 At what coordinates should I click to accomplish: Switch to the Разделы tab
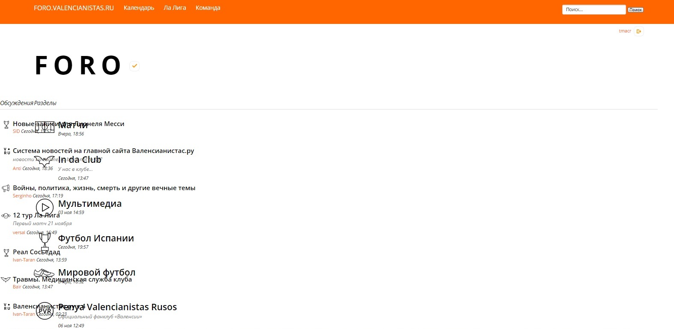pyautogui.click(x=45, y=103)
